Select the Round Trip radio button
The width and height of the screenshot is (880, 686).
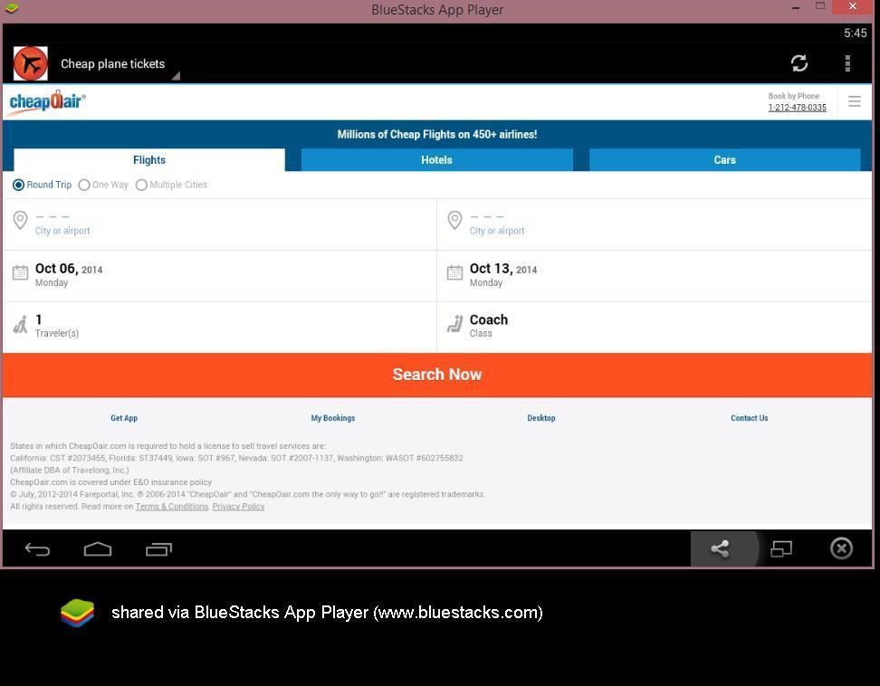pyautogui.click(x=19, y=185)
